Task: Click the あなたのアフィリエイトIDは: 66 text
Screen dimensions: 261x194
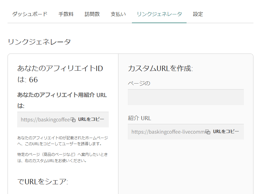Action: 60,74
